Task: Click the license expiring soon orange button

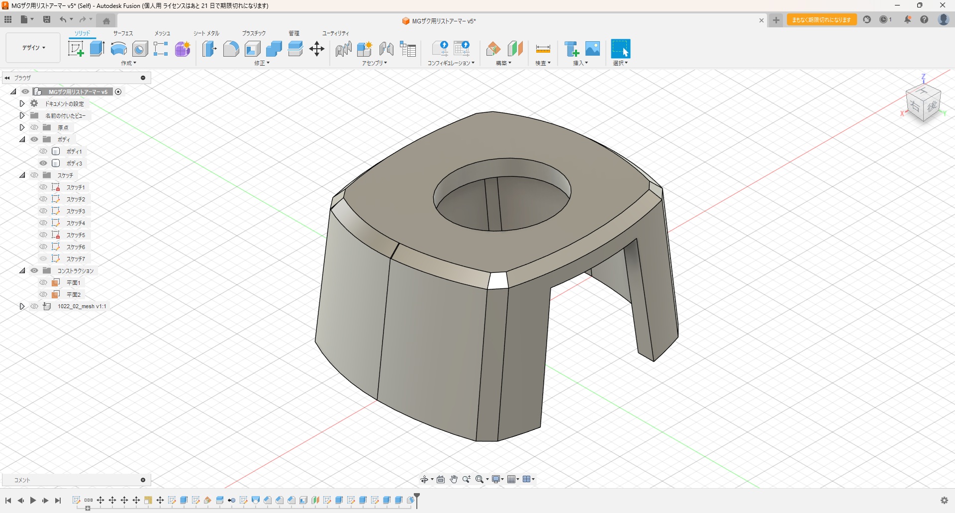Action: [x=821, y=20]
